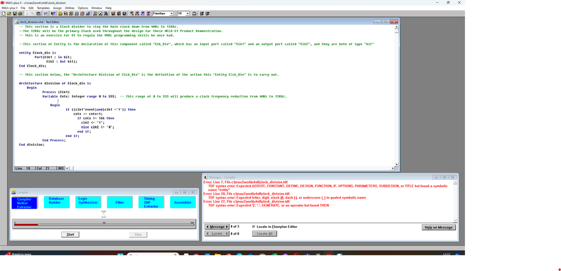Open the Assign menu
The width and height of the screenshot is (561, 271).
click(57, 8)
